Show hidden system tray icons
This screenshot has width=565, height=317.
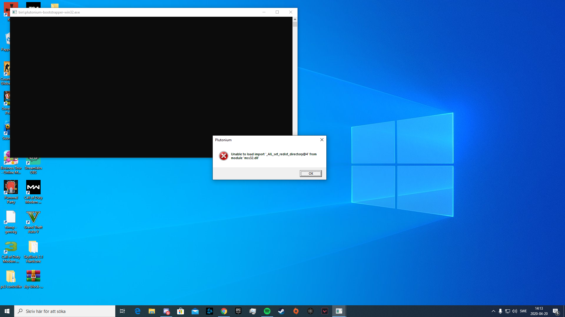(x=493, y=311)
